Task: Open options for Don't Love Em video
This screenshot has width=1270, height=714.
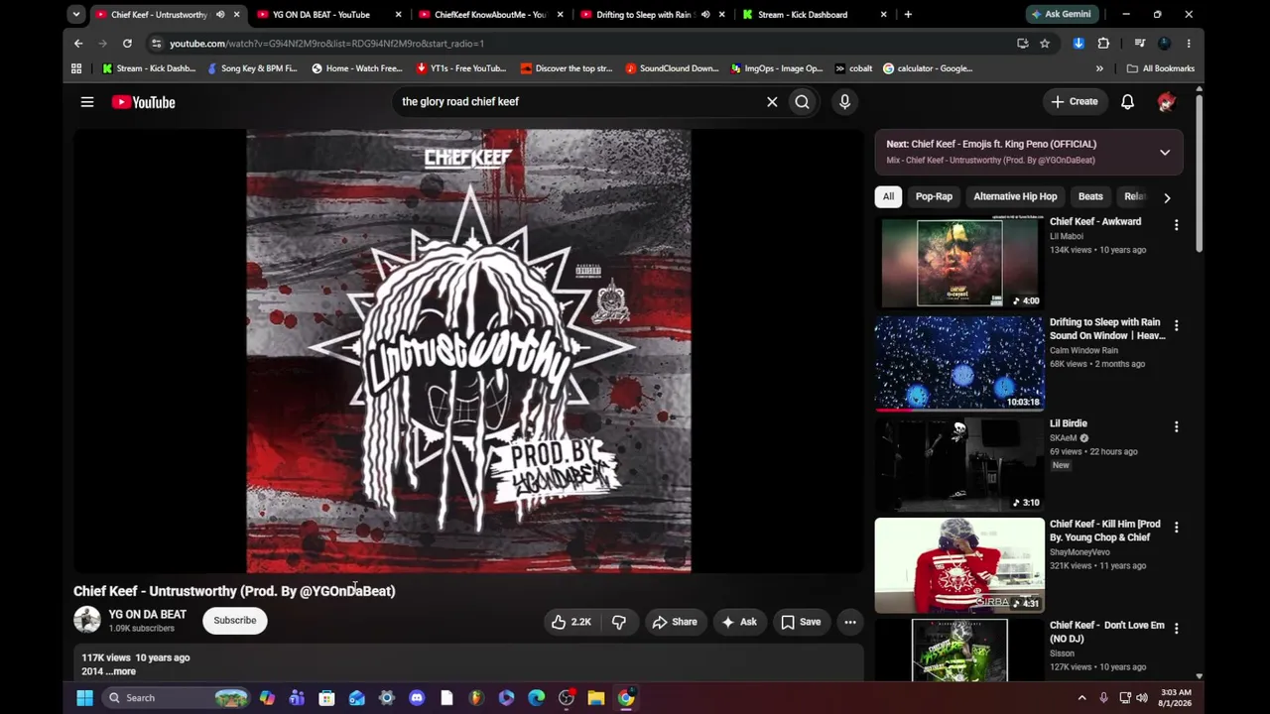Action: (x=1176, y=629)
